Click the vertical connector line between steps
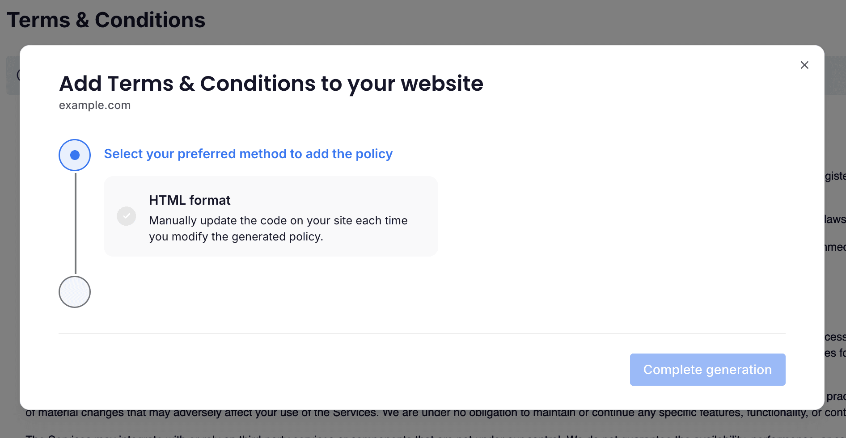846x438 pixels. [x=76, y=223]
